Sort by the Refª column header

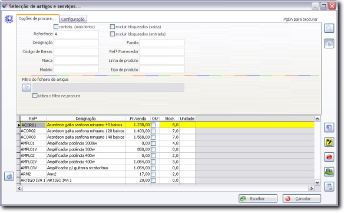point(33,119)
